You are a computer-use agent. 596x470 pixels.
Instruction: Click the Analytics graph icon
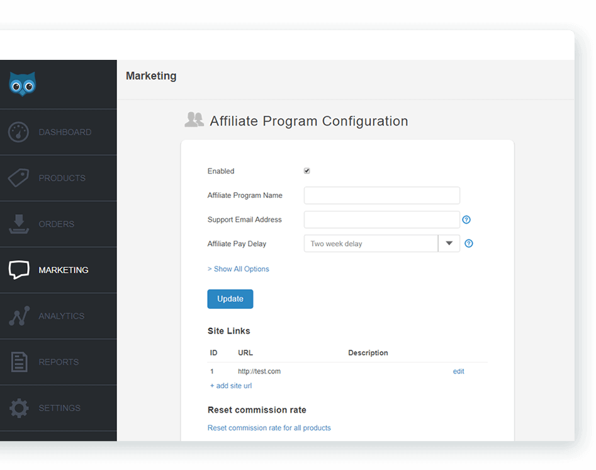[x=19, y=316]
